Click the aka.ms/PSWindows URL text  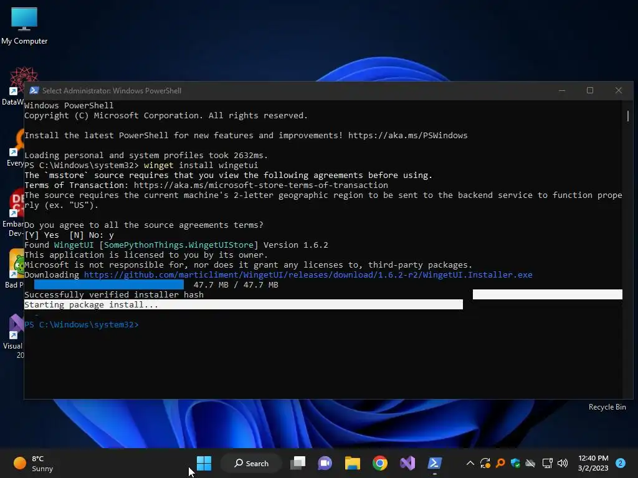click(407, 135)
